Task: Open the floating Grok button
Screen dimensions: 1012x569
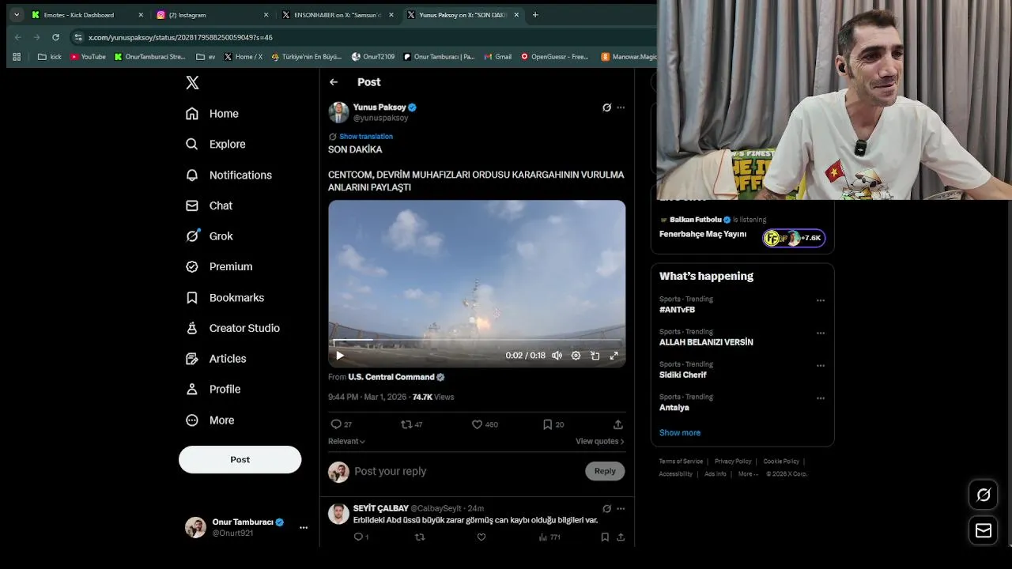Action: 984,495
